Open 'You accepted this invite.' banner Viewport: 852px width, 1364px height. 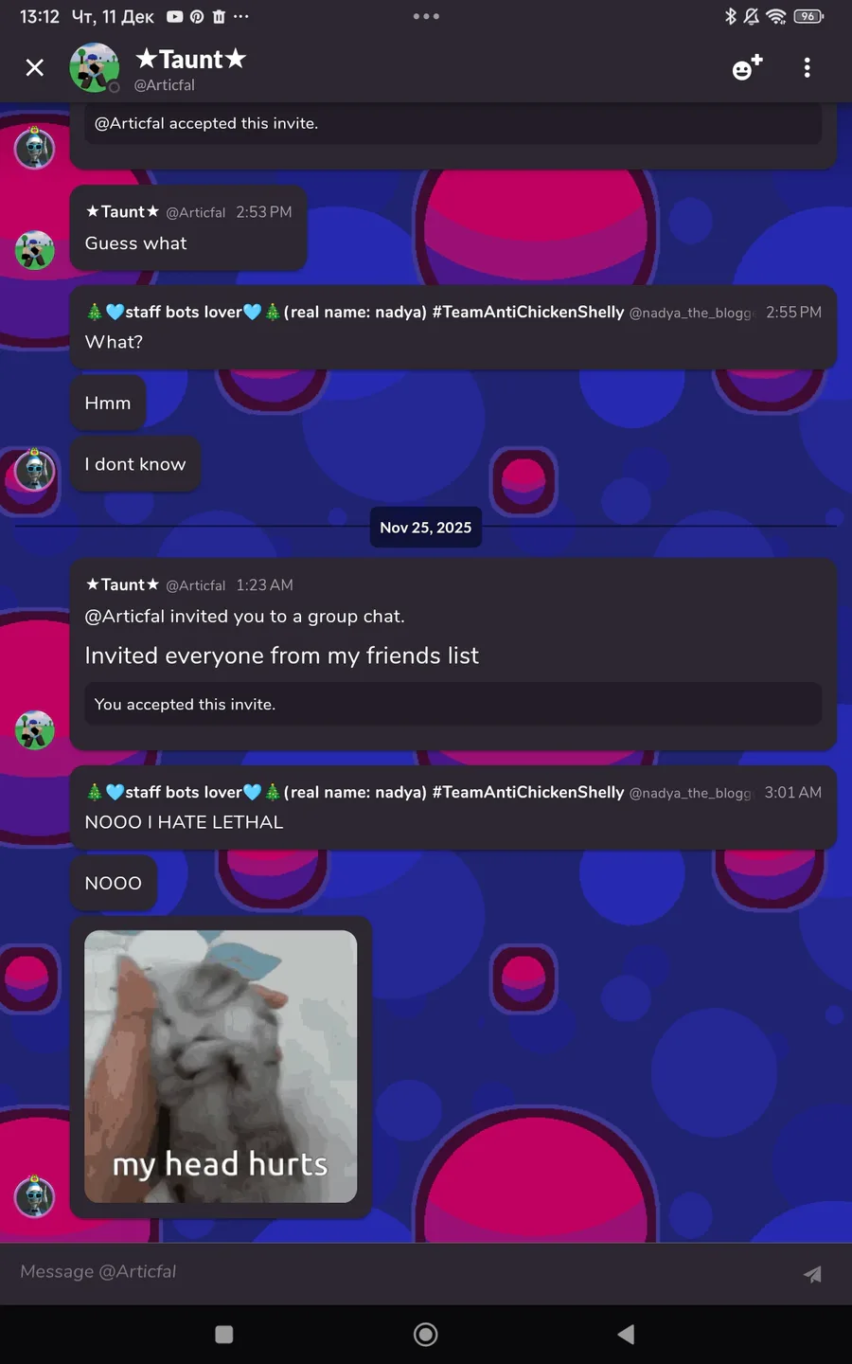(x=453, y=705)
